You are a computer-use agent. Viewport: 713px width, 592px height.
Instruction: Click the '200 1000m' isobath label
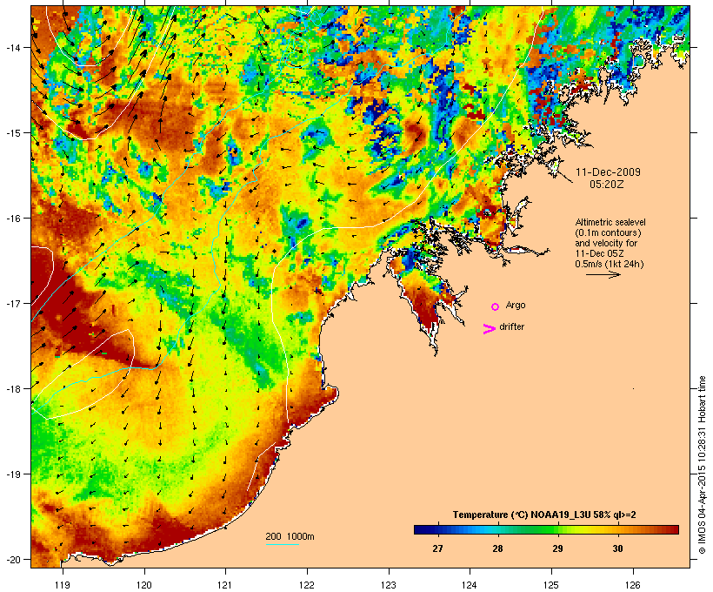point(290,536)
